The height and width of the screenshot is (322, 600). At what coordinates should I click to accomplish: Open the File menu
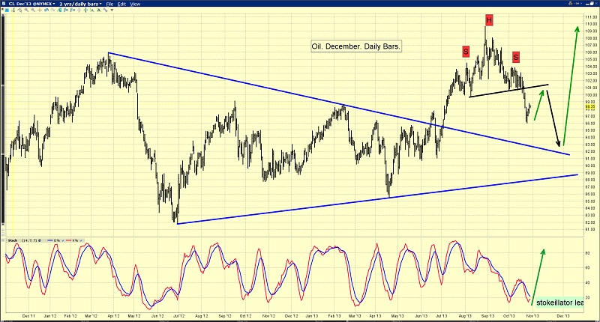(109, 4)
